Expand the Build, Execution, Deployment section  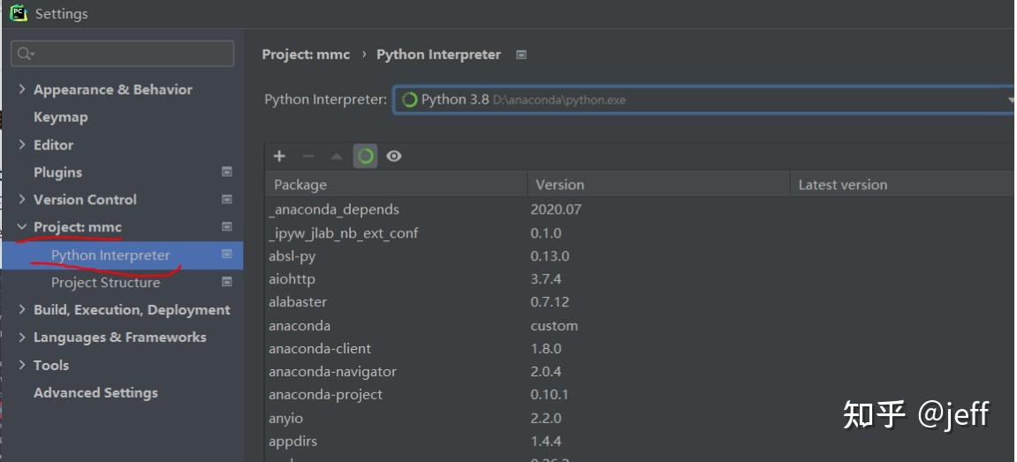[x=22, y=310]
